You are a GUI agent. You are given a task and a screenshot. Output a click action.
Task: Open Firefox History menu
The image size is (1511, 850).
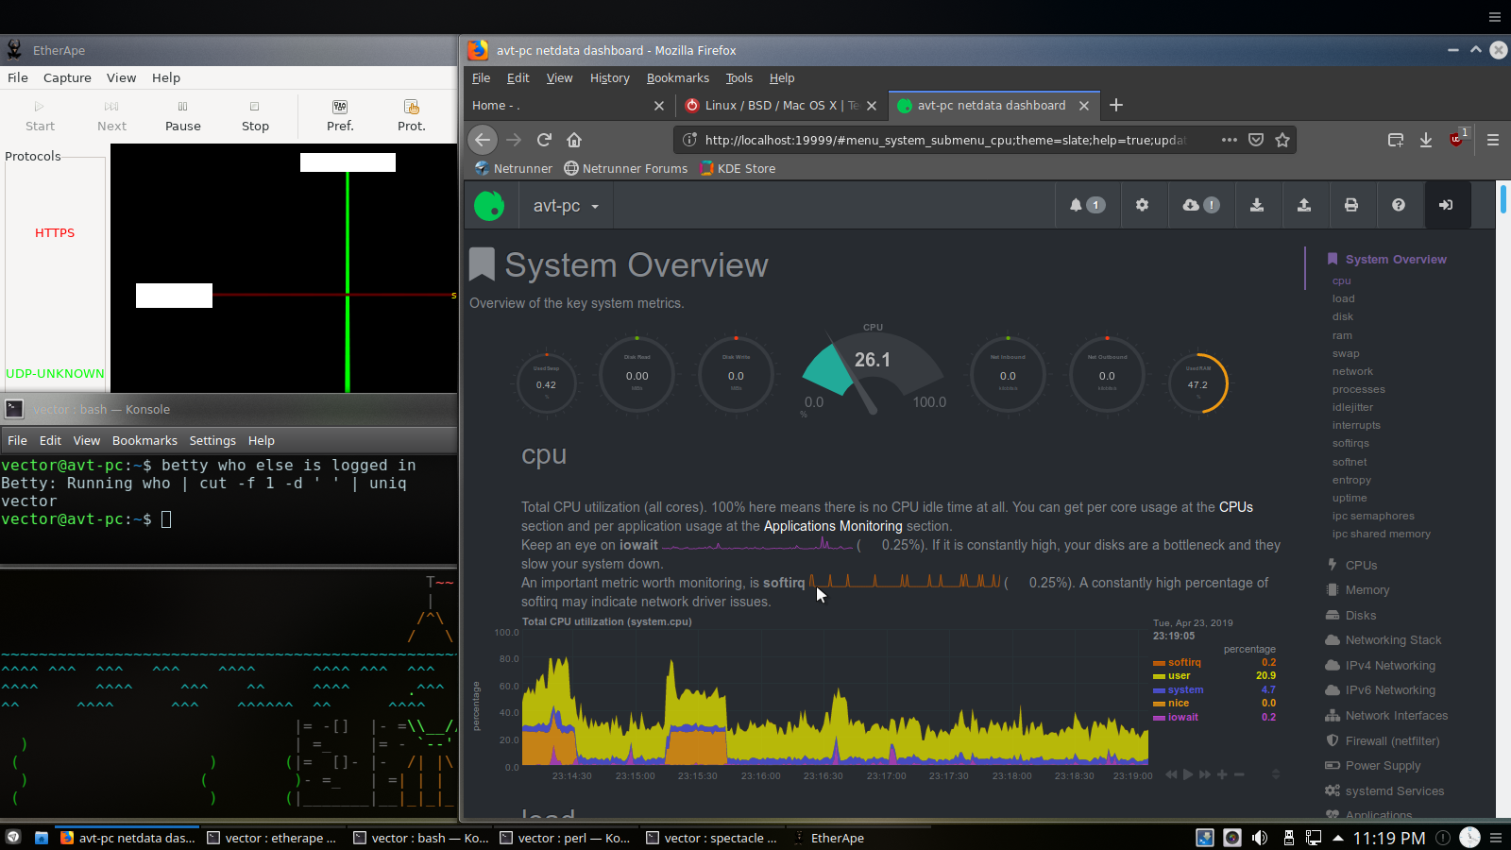tap(609, 77)
